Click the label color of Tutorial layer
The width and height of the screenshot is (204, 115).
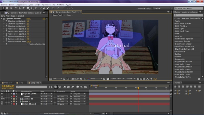[14, 96]
